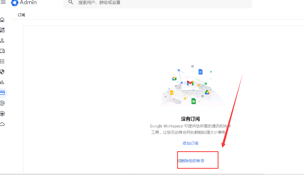This screenshot has height=175, width=304.
Task: Click the 订阅 breadcrumb title
Action: 21,15
